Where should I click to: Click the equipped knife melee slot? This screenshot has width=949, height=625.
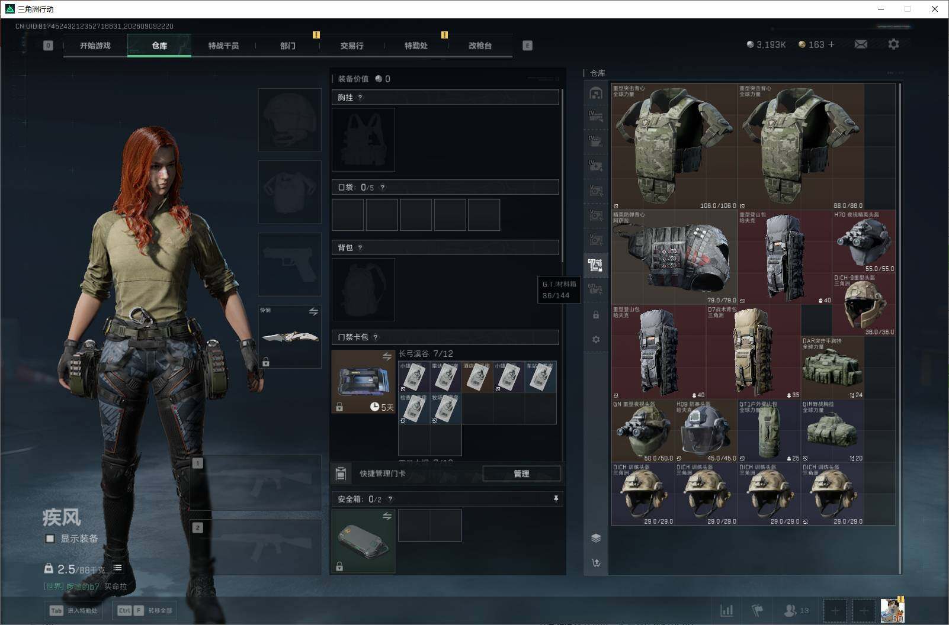(290, 337)
